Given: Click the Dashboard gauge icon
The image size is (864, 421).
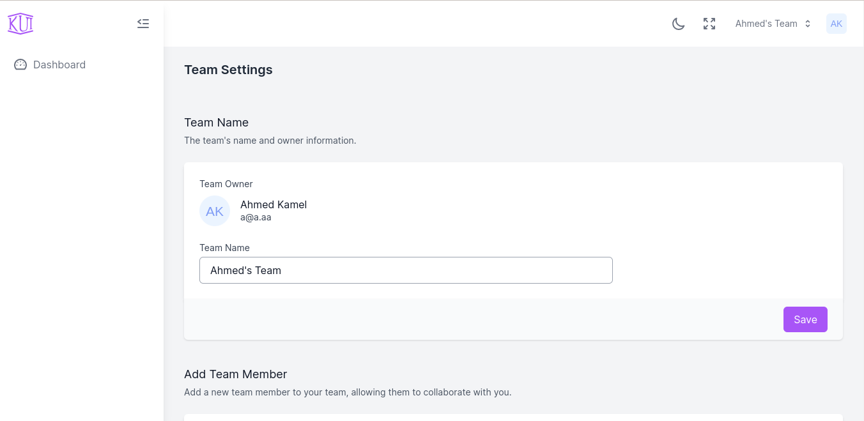Looking at the screenshot, I should [20, 65].
